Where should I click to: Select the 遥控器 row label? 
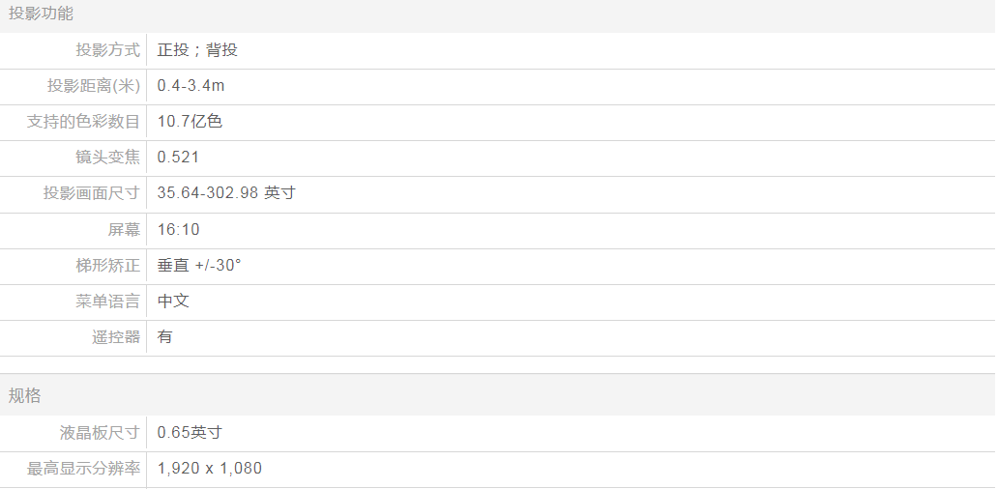tap(116, 337)
